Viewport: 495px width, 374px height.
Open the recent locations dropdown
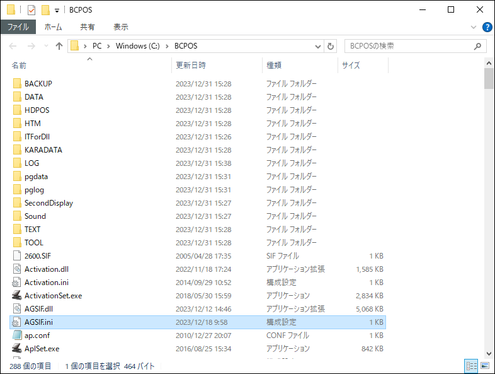46,46
